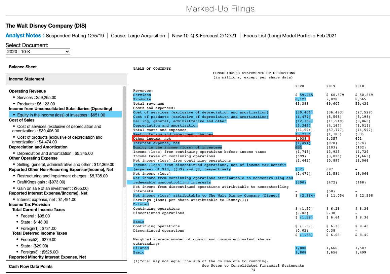Click the 2018 column header in the filing
Image resolution: width=390 pixels, height=274 pixels.
click(x=360, y=86)
